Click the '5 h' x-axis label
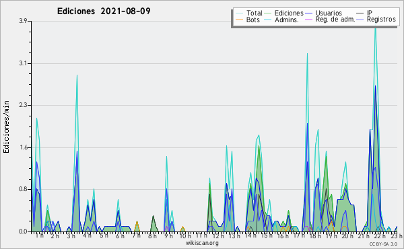The width and height of the screenshot is (404, 249). click(x=104, y=236)
